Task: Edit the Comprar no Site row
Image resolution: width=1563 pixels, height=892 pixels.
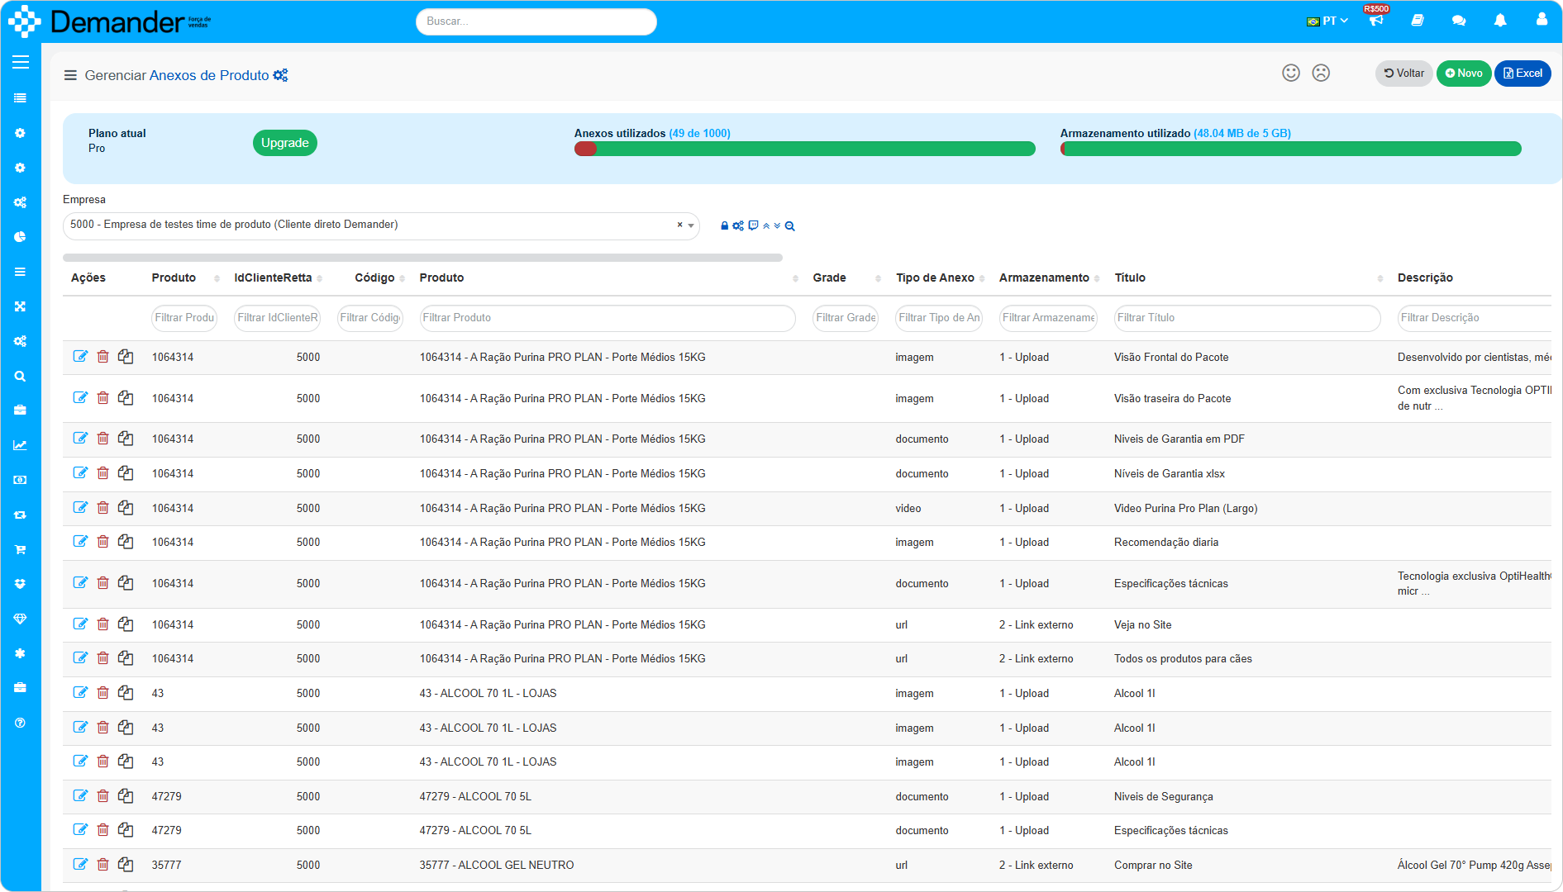Action: [80, 865]
